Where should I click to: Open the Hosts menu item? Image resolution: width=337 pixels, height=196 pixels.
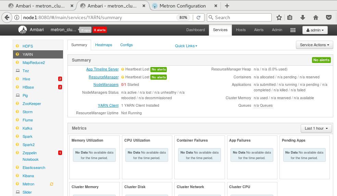click(241, 30)
